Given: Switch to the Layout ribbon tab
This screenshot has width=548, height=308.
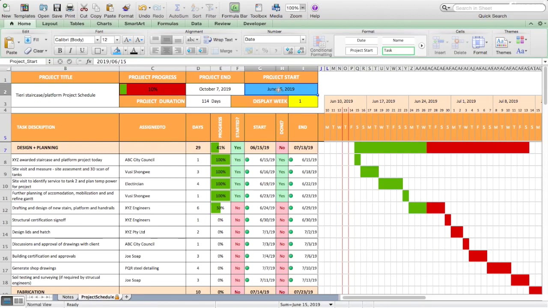Looking at the screenshot, I should [x=50, y=24].
